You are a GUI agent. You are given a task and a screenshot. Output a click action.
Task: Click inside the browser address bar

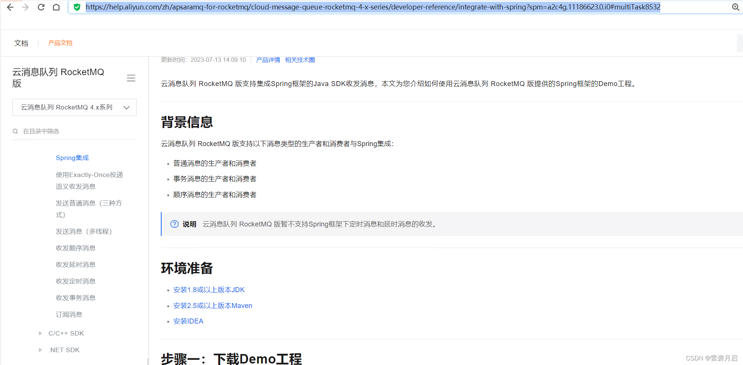378,7
